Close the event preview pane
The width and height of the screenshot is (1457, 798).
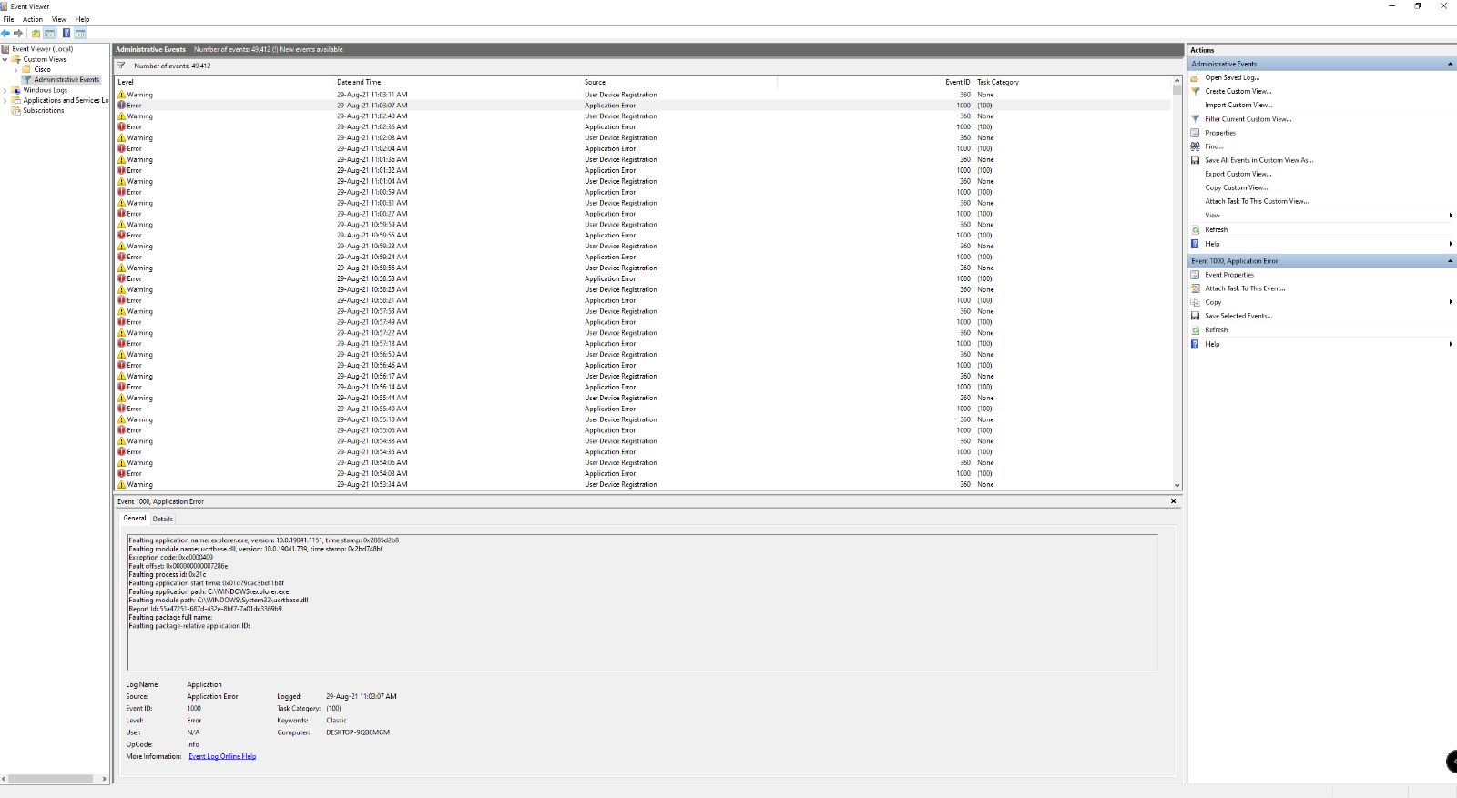click(x=1173, y=501)
